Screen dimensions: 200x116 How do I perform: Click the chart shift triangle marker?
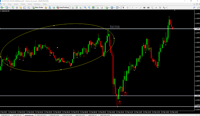pos(175,10)
